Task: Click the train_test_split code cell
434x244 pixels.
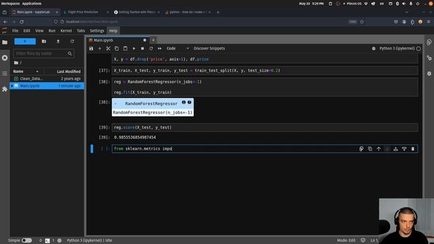Action: click(x=265, y=70)
